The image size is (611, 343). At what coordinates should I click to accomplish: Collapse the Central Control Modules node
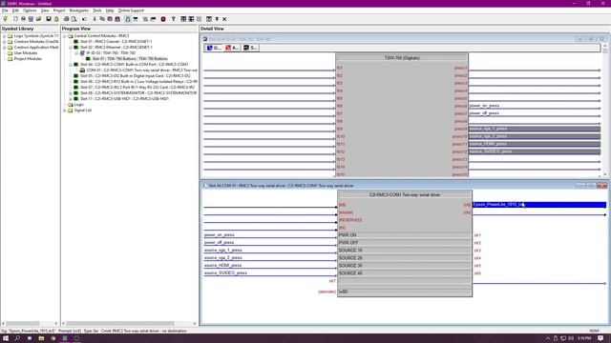pyautogui.click(x=65, y=36)
